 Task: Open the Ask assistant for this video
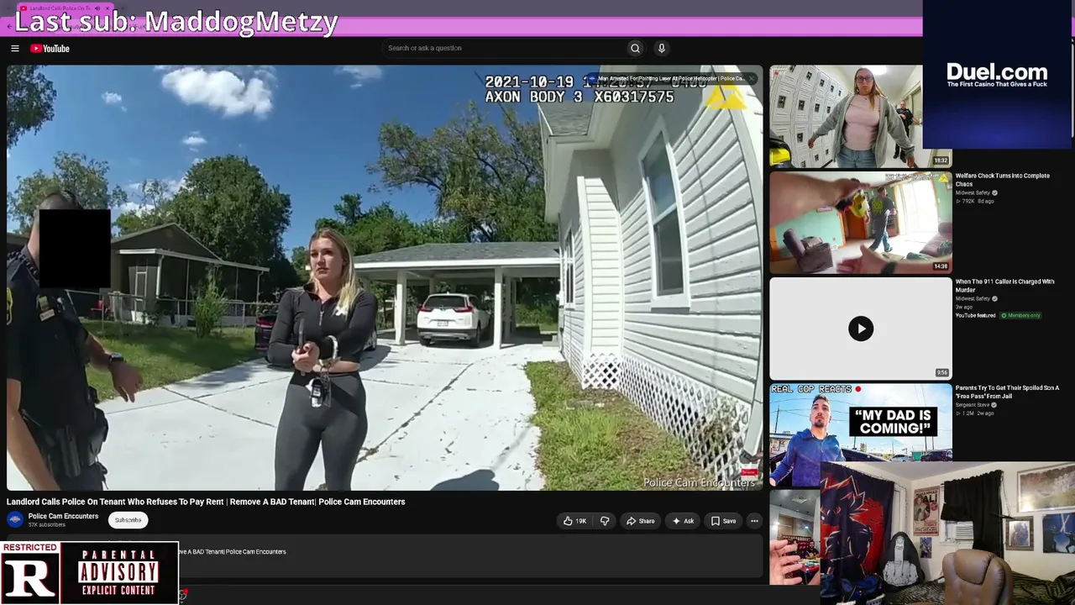683,521
